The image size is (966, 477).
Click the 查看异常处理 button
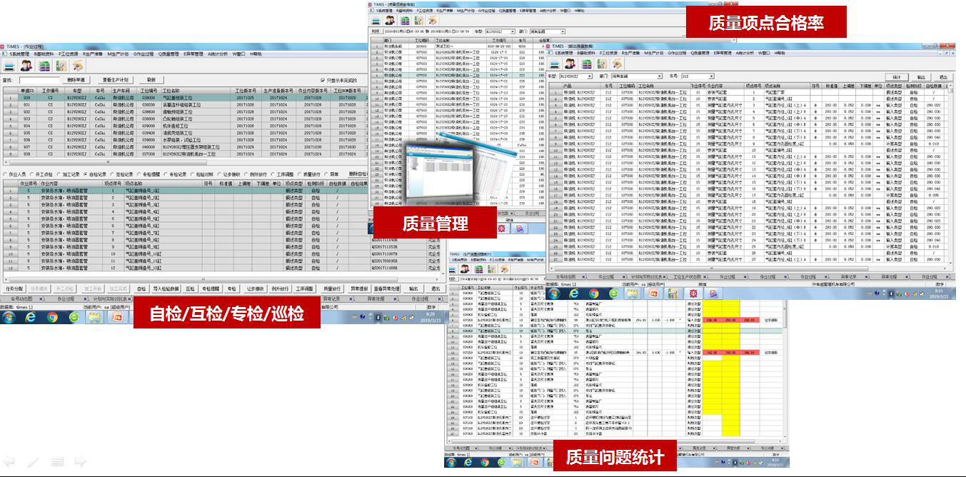click(x=387, y=288)
